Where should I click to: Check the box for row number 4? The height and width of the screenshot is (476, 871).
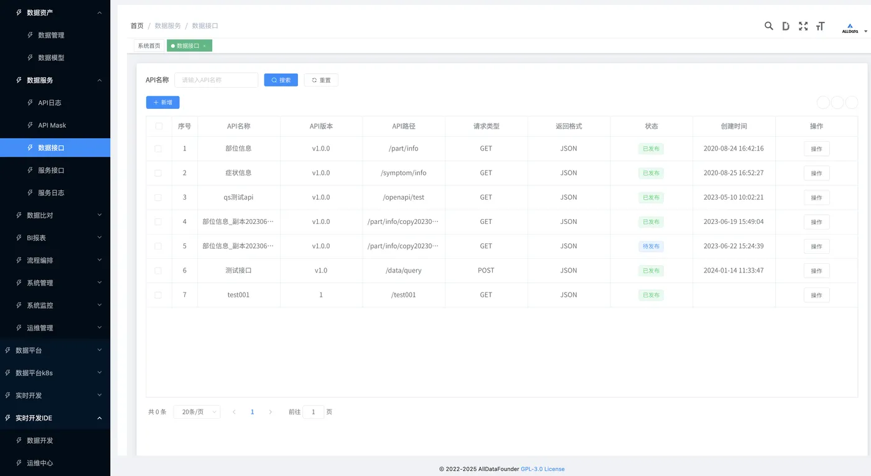[158, 222]
